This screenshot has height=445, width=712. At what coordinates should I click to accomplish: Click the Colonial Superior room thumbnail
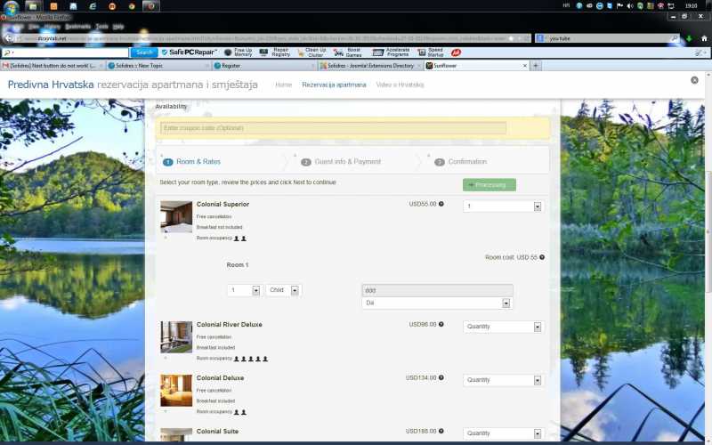pyautogui.click(x=176, y=217)
